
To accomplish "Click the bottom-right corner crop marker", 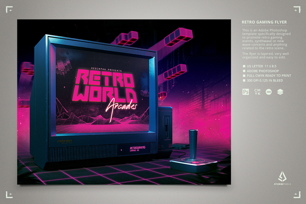I will (x=297, y=195).
